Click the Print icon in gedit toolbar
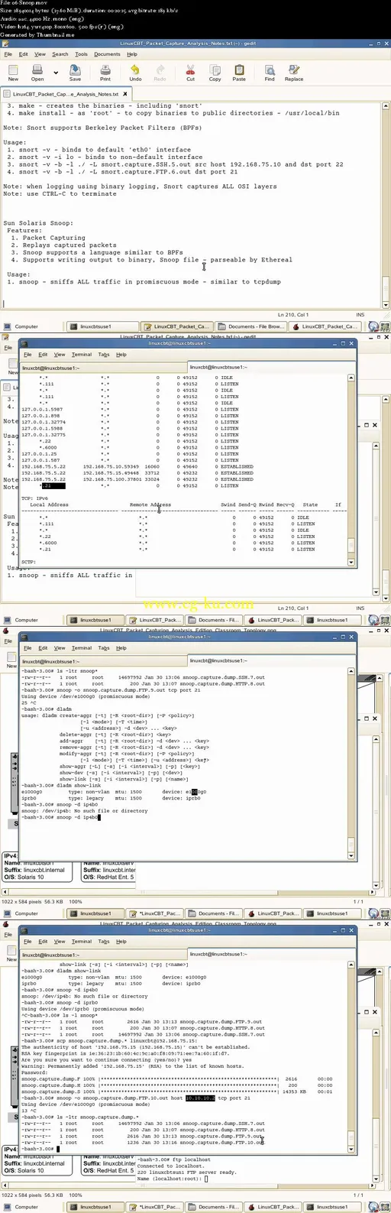The image size is (391, 1213). pos(105,73)
